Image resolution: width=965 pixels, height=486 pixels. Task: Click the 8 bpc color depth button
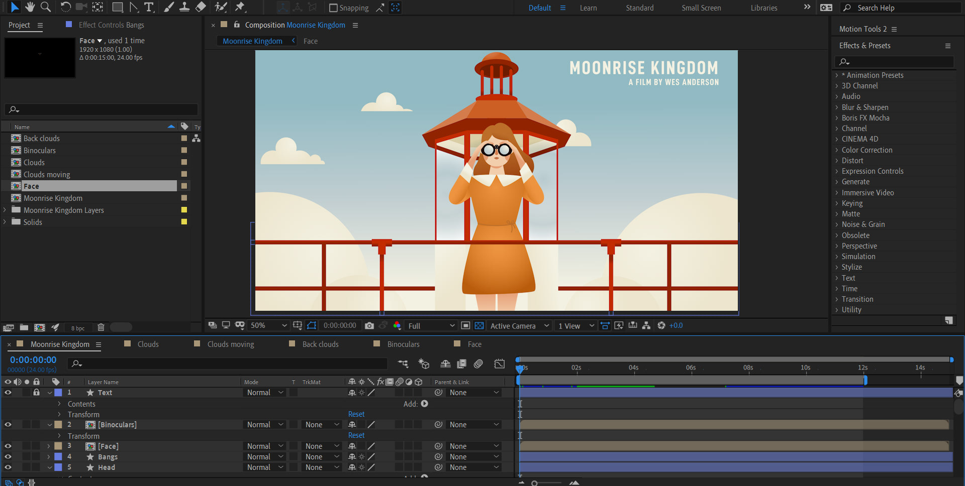click(x=78, y=328)
